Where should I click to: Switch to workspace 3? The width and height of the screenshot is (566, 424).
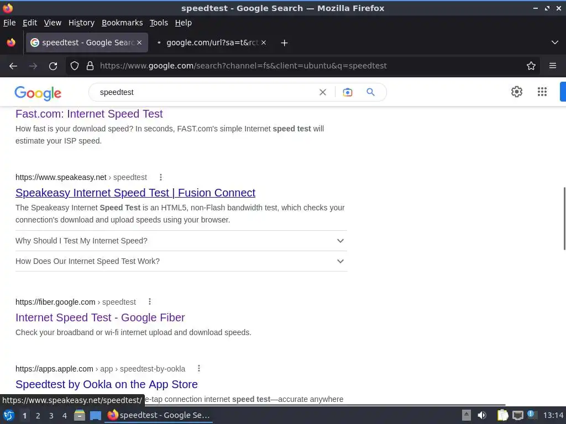(51, 416)
